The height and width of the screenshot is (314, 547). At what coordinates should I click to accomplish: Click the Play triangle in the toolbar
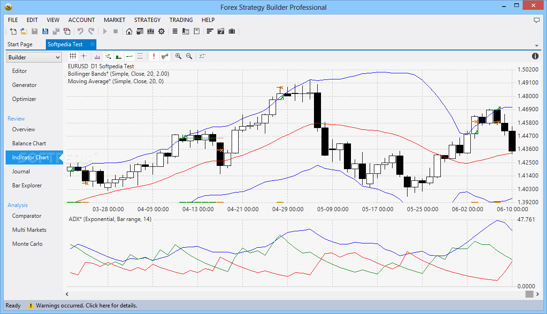(105, 31)
